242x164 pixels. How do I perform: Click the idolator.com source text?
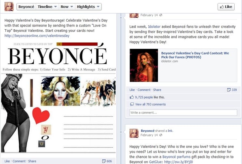(x=169, y=61)
